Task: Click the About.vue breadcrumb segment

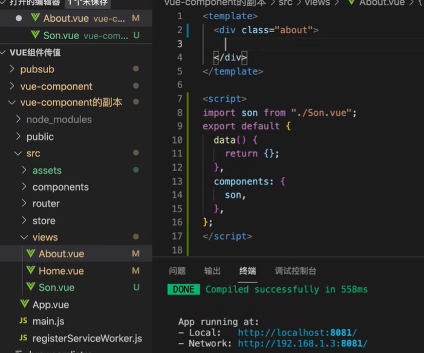Action: click(x=382, y=2)
